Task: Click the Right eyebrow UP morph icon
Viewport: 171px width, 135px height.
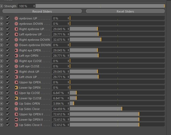Action: point(16,29)
